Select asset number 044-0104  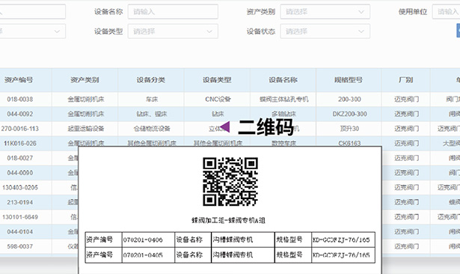pyautogui.click(x=20, y=232)
